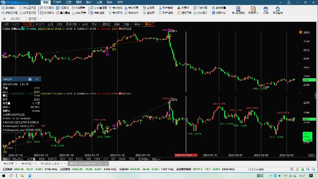This screenshot has width=318, height=179.
Task: Switch to the 行情报价 tab
Action: (x=15, y=19)
